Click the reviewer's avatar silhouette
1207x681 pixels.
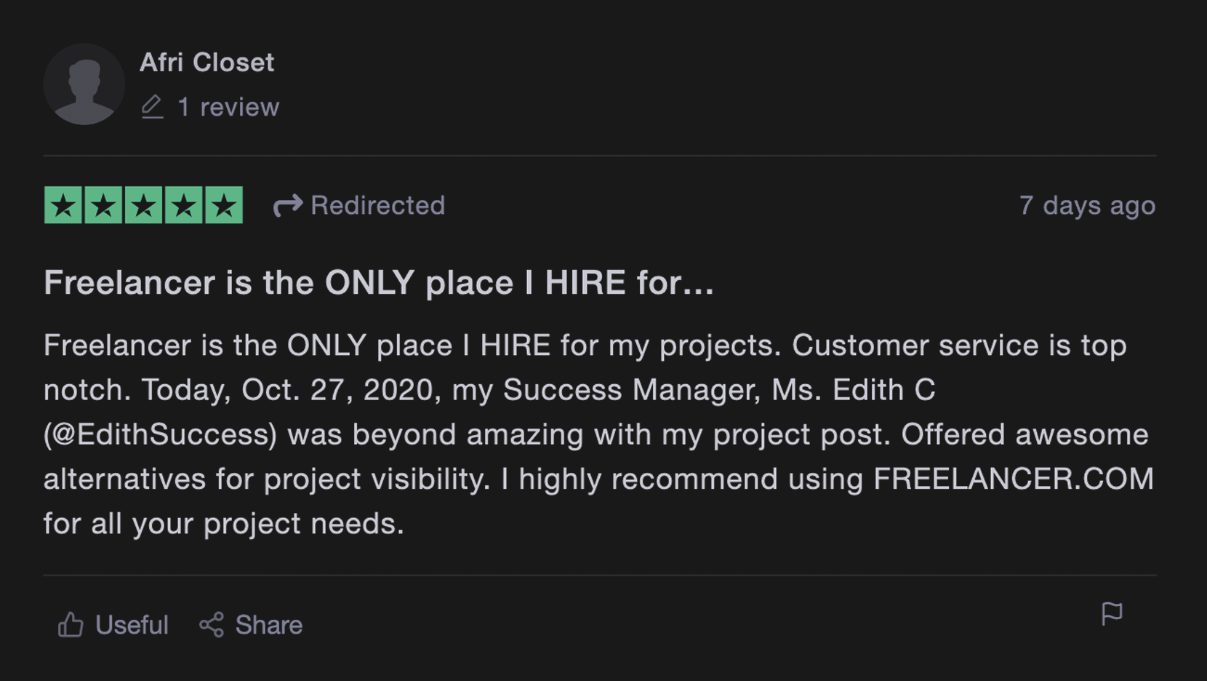click(x=84, y=84)
